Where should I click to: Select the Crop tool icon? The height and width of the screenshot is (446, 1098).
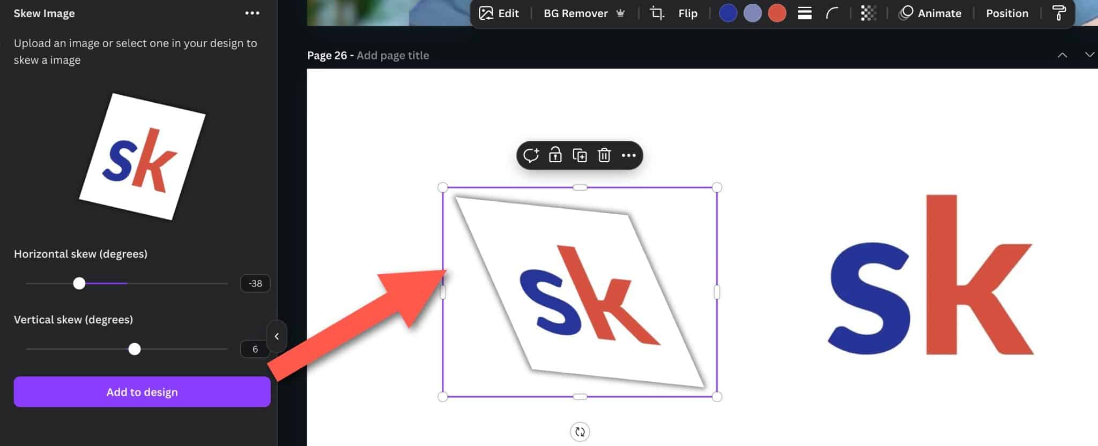(657, 13)
